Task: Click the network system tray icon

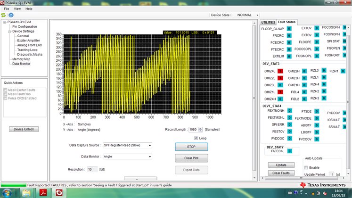Action: pyautogui.click(x=318, y=193)
